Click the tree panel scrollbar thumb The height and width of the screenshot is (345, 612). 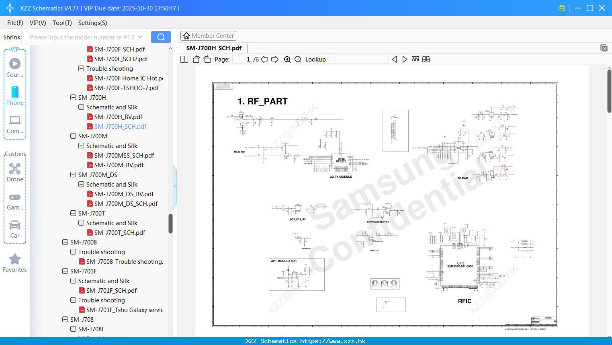tap(170, 223)
